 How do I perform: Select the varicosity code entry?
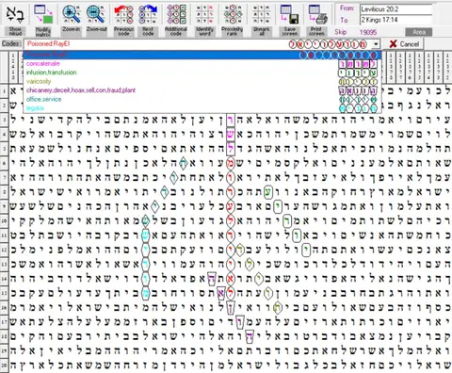202,82
